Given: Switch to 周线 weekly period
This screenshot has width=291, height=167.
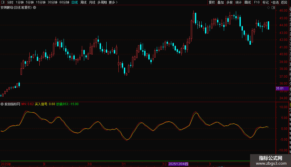Looking at the screenshot, I should pyautogui.click(x=83, y=2).
